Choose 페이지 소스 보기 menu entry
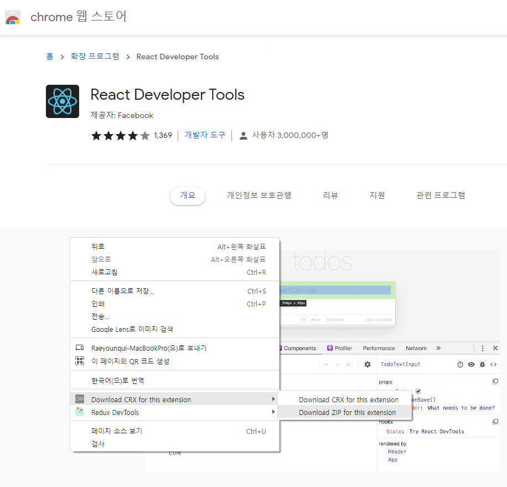507x487 pixels. pyautogui.click(x=174, y=431)
